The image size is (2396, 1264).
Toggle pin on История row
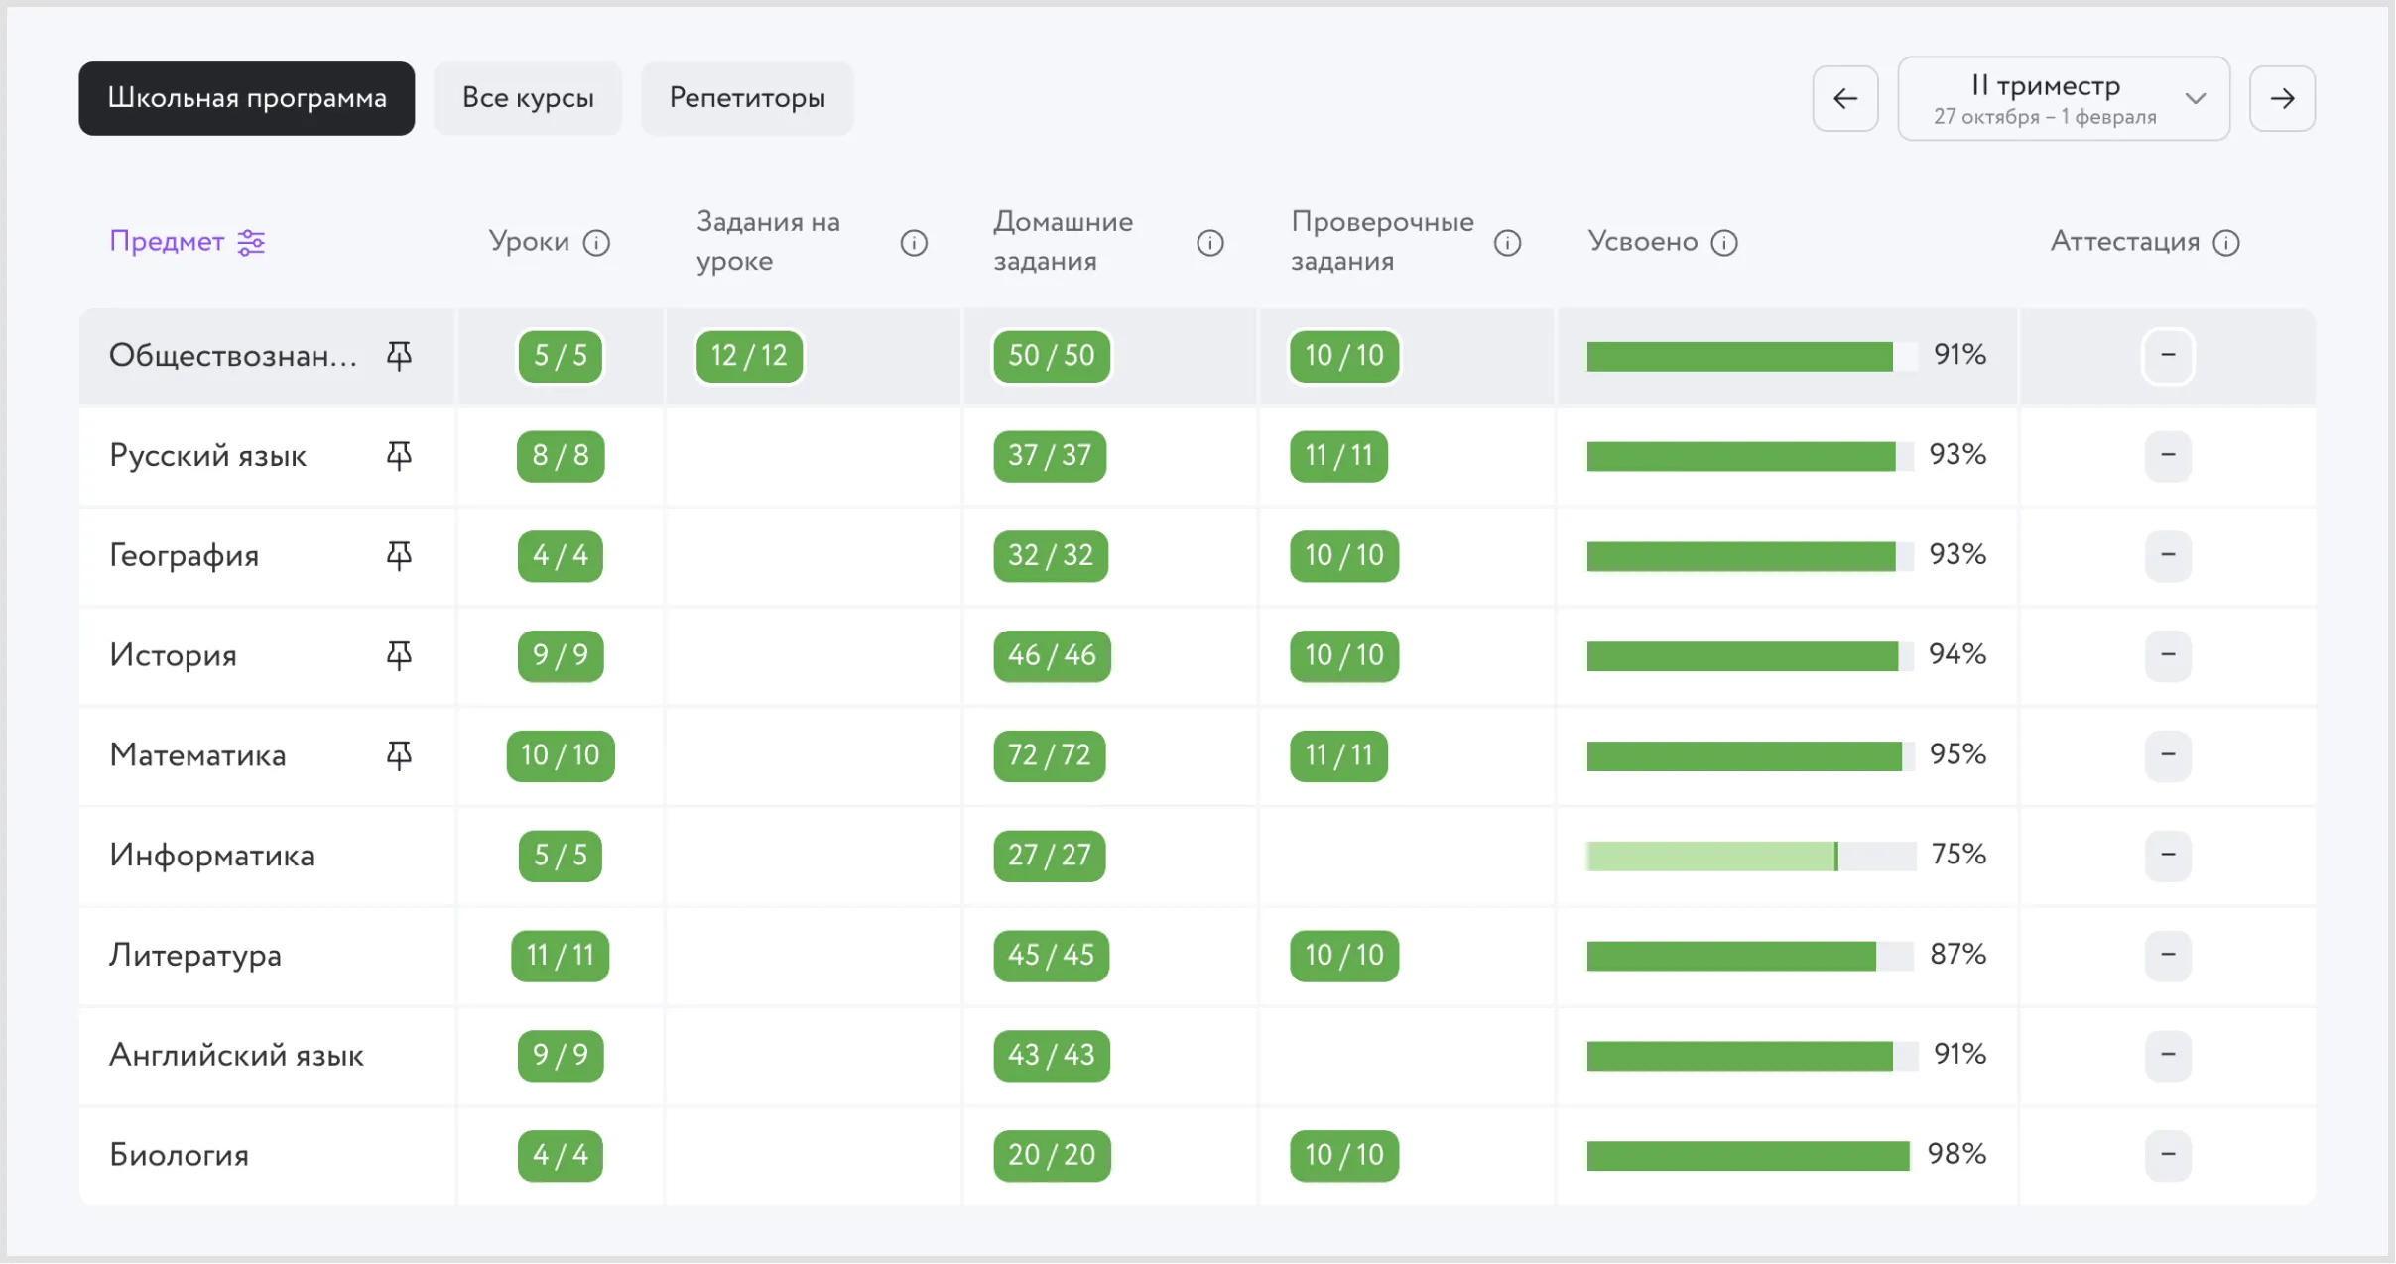point(399,655)
